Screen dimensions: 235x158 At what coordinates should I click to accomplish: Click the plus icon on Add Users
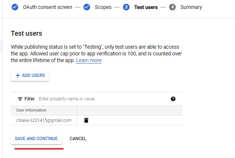pos(18,75)
